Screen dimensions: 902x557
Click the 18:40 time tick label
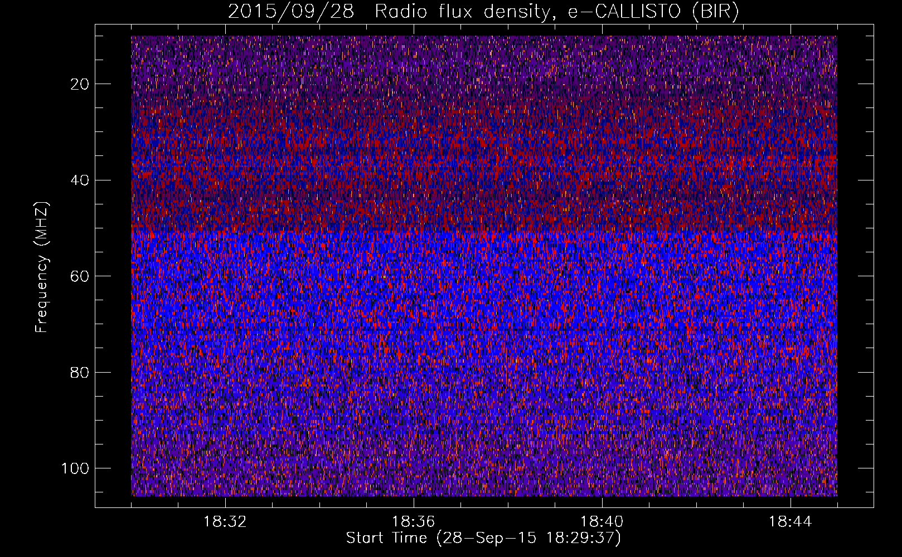(x=602, y=522)
